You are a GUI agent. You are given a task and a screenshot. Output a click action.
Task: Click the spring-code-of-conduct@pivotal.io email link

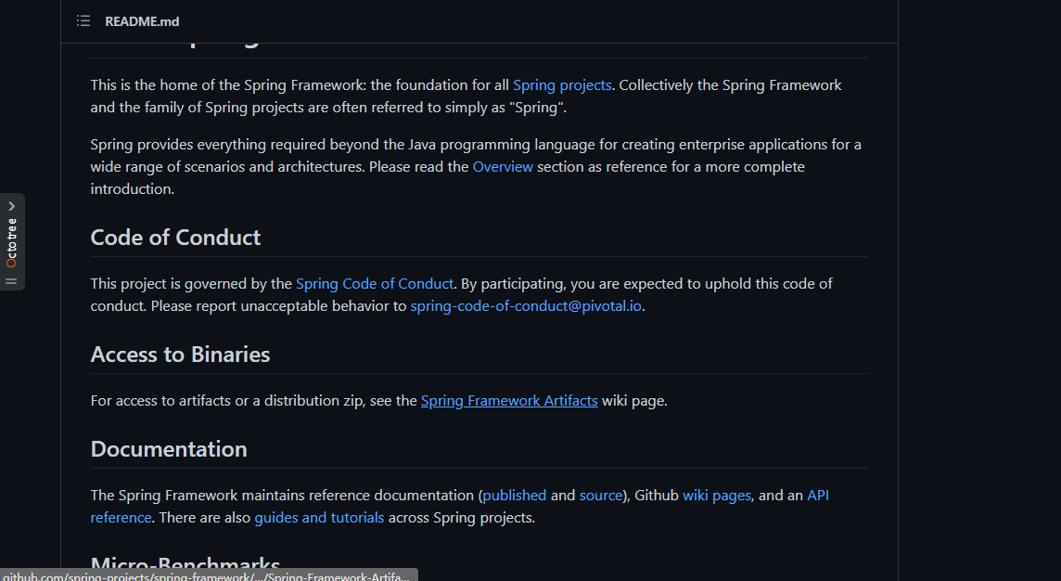[x=526, y=306]
